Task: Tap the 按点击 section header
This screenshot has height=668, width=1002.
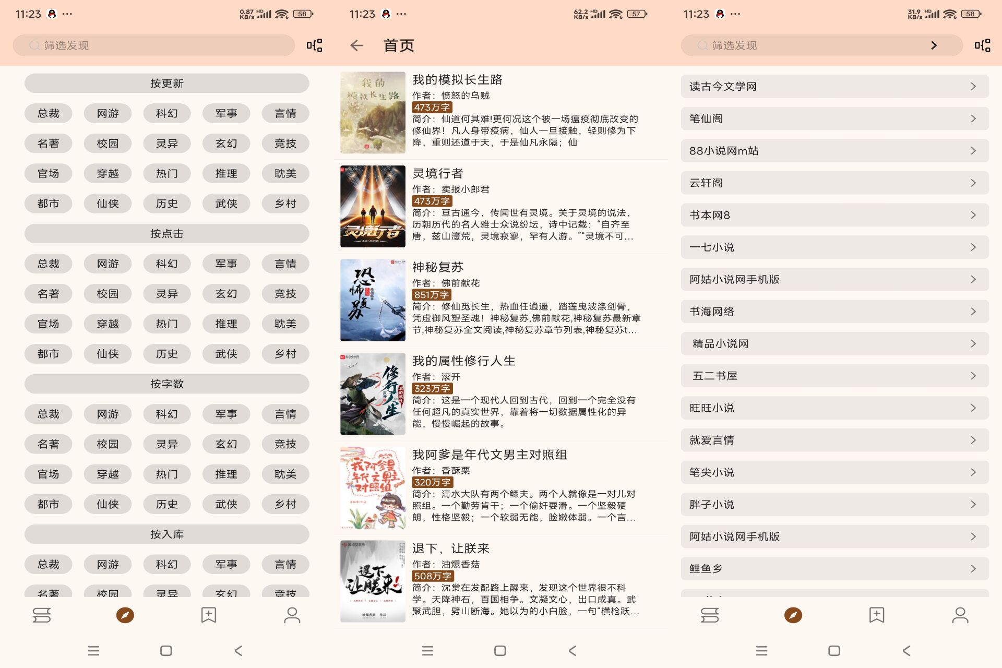Action: pyautogui.click(x=167, y=233)
